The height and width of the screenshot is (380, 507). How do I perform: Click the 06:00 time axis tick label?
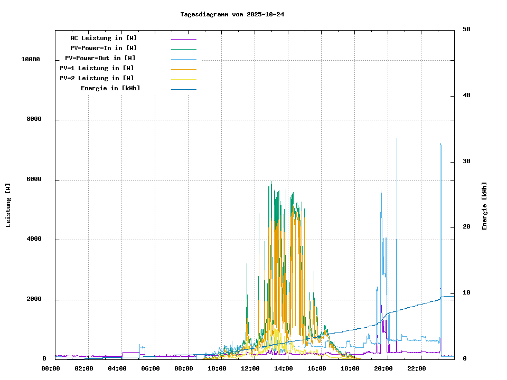click(151, 368)
